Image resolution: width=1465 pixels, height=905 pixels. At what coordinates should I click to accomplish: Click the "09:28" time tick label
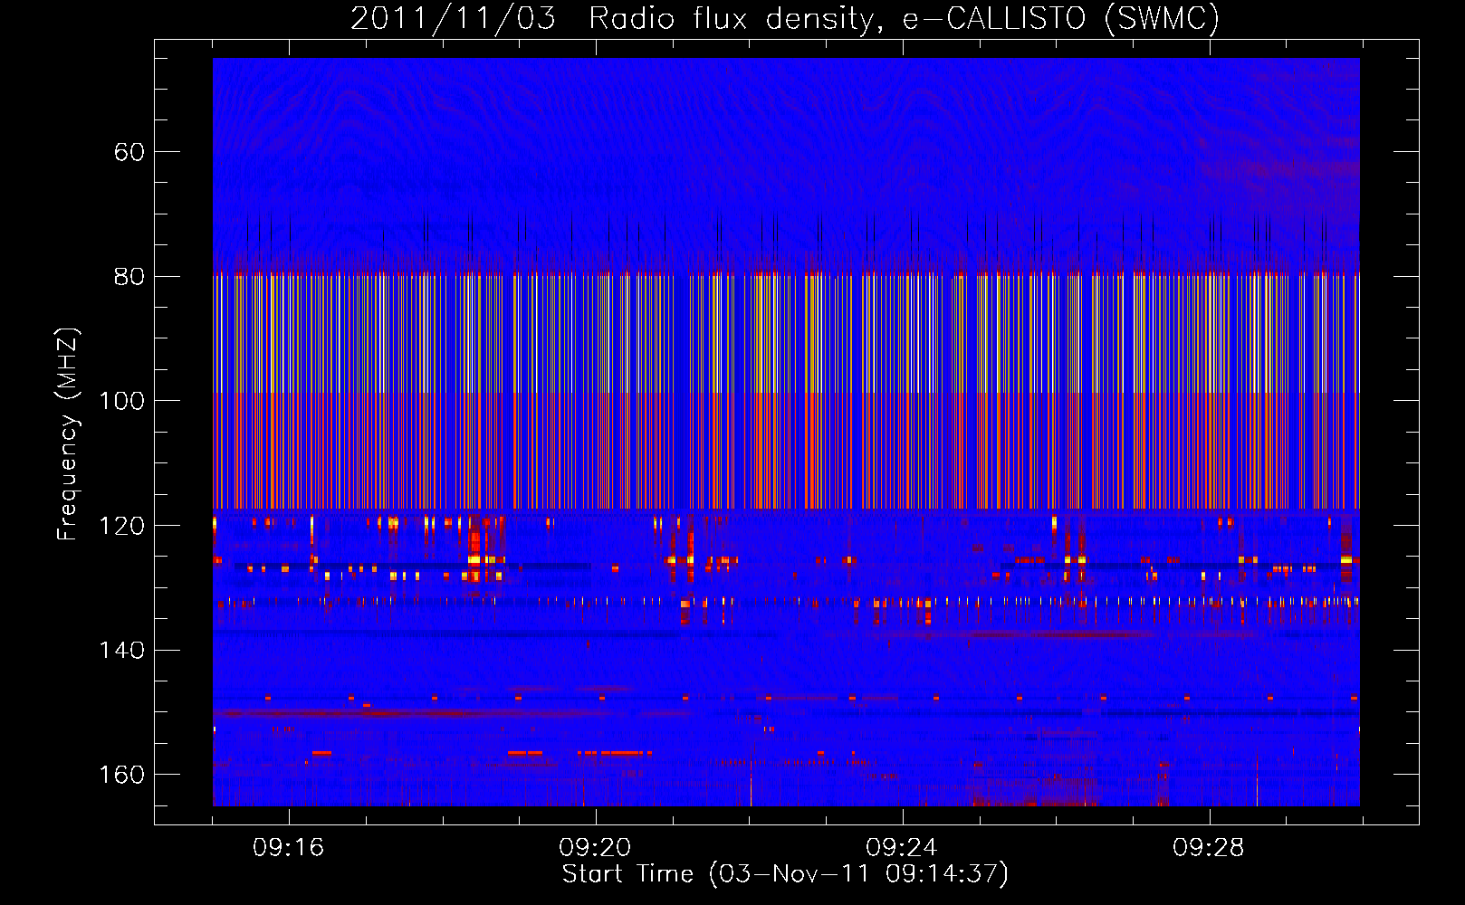pos(1209,848)
